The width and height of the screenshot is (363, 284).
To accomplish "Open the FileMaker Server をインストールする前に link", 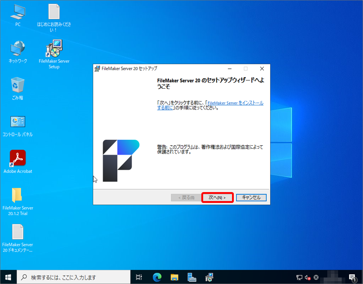I will click(210, 105).
